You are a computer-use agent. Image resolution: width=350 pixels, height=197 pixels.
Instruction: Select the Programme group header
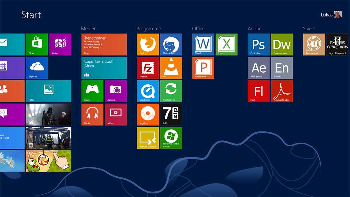[x=148, y=29]
